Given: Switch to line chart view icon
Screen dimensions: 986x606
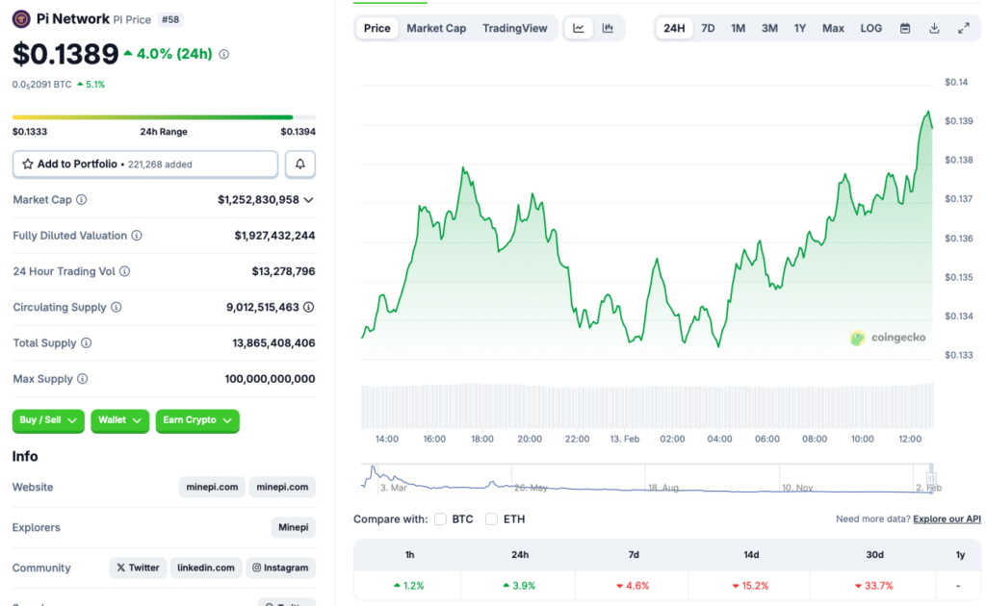Looking at the screenshot, I should click(x=579, y=28).
